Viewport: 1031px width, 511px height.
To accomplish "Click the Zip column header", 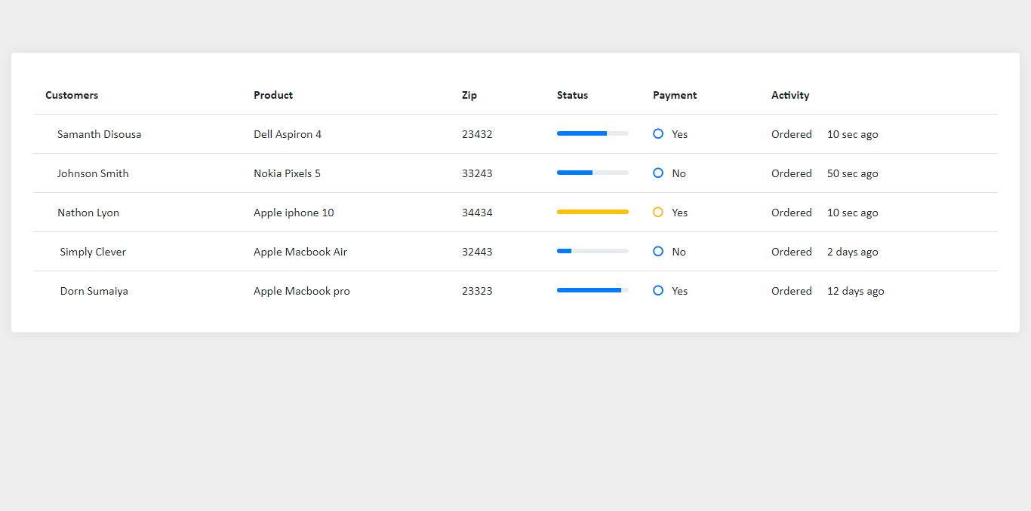I will point(469,95).
